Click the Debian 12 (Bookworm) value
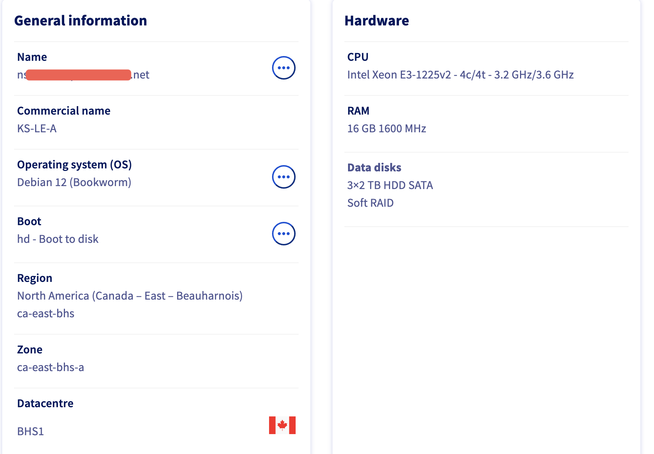Image resolution: width=654 pixels, height=454 pixels. tap(74, 182)
